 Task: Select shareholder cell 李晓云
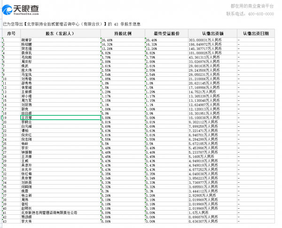[60, 122]
